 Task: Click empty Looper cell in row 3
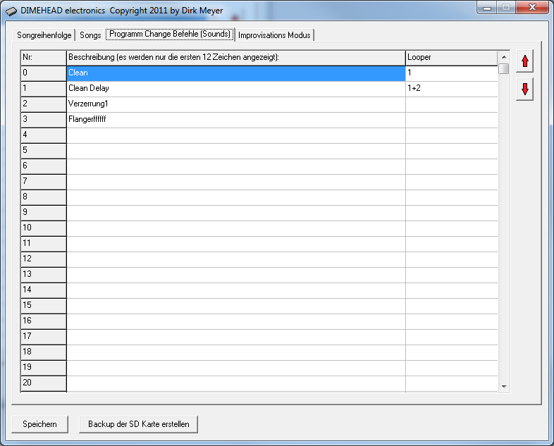click(x=452, y=120)
